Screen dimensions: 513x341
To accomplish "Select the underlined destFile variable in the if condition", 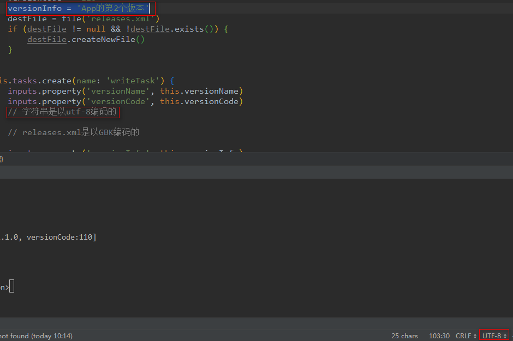I will coord(46,29).
